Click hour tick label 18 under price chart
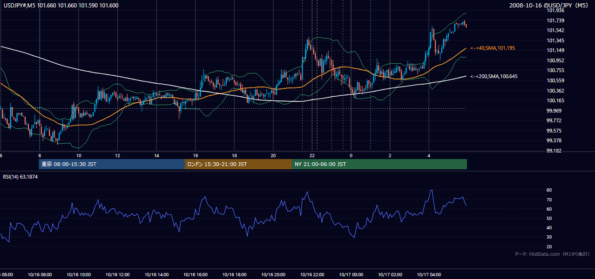The width and height of the screenshot is (595, 279). pos(234,156)
